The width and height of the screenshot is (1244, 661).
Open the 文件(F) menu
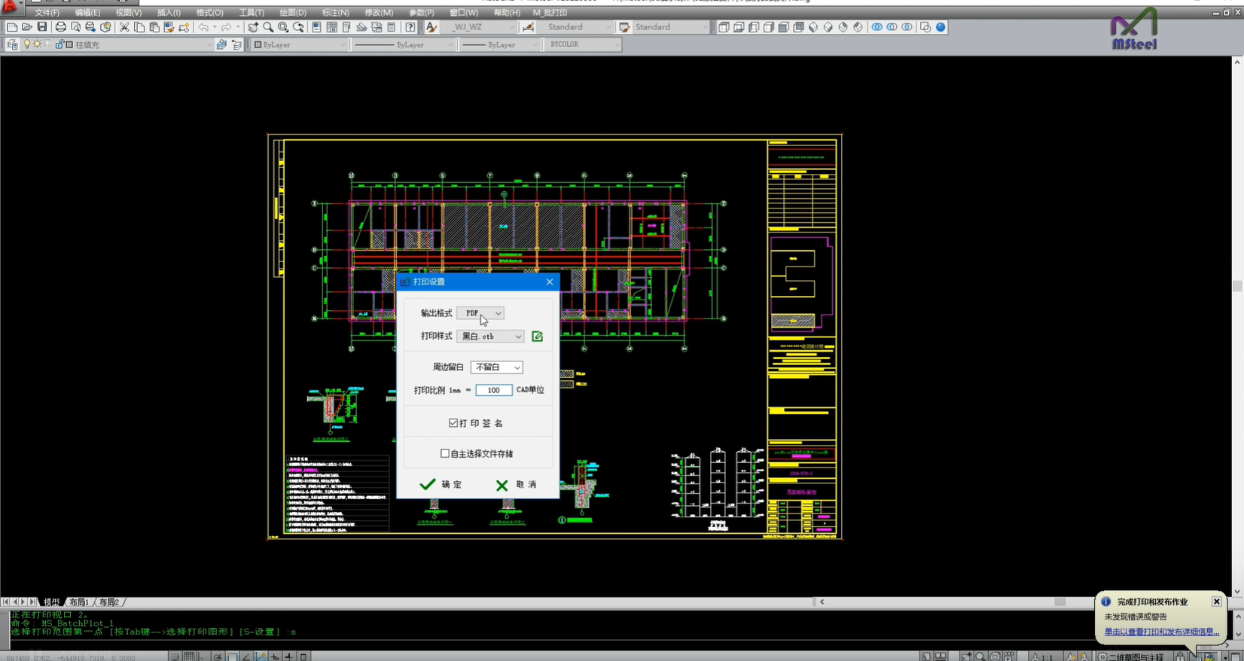[x=47, y=13]
